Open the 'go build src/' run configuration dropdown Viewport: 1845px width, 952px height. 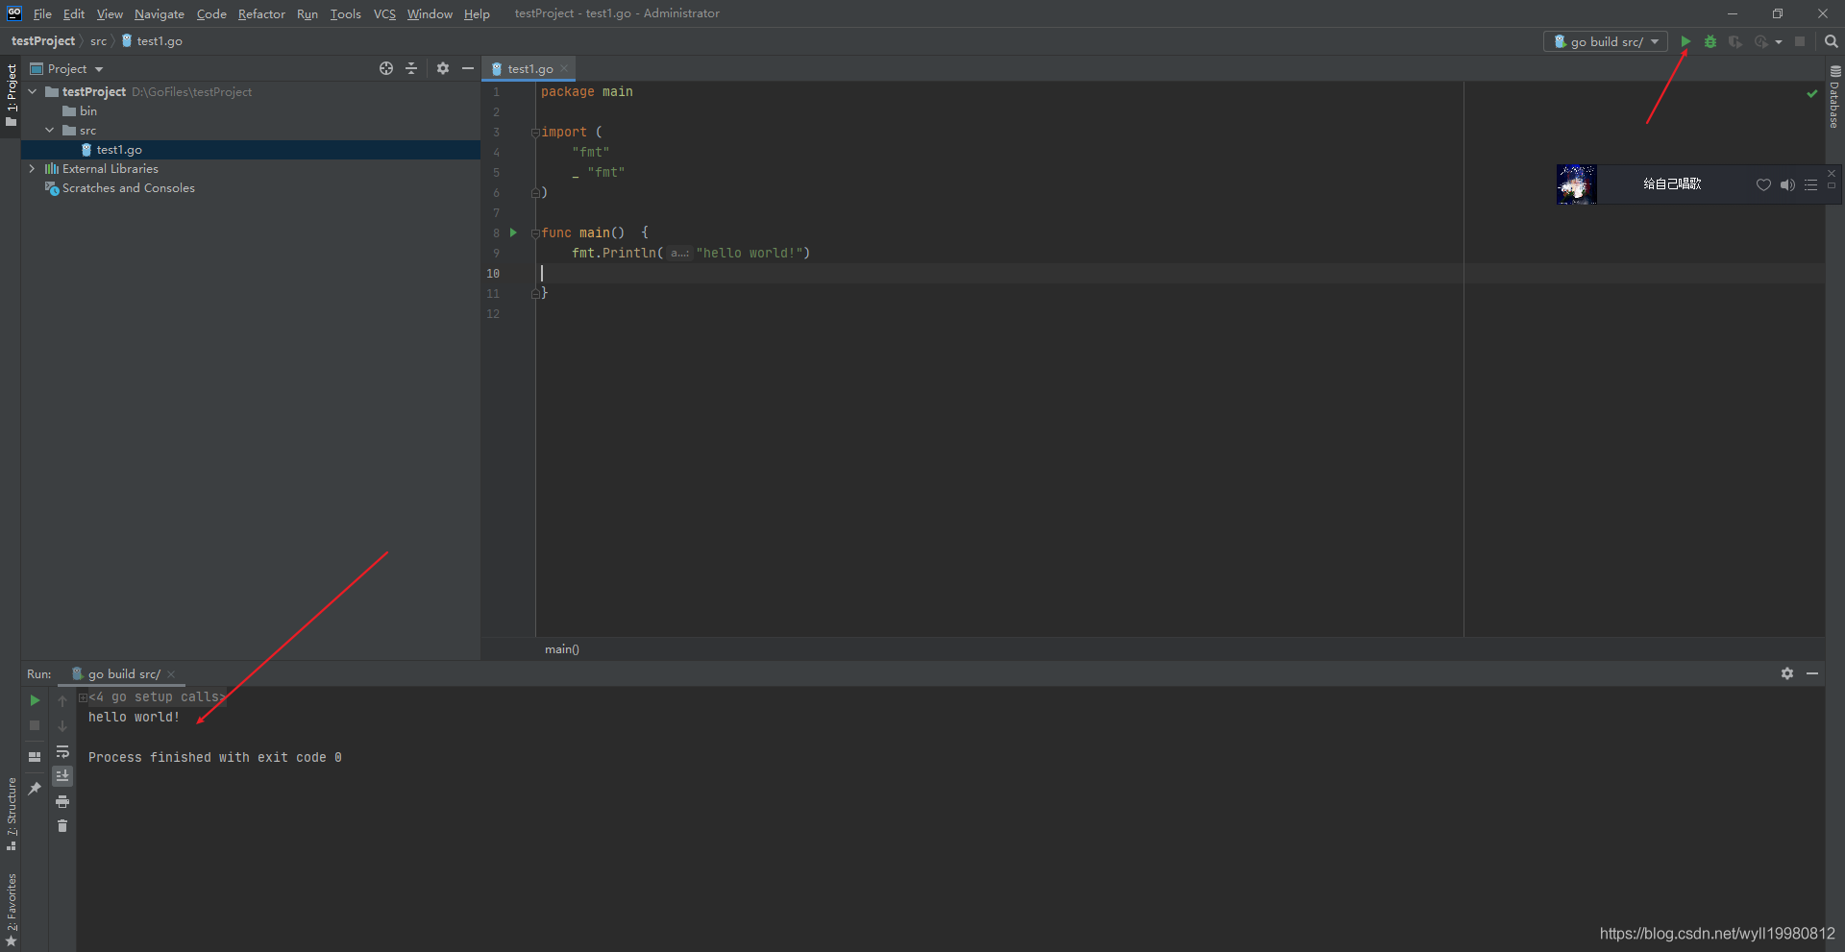1606,41
